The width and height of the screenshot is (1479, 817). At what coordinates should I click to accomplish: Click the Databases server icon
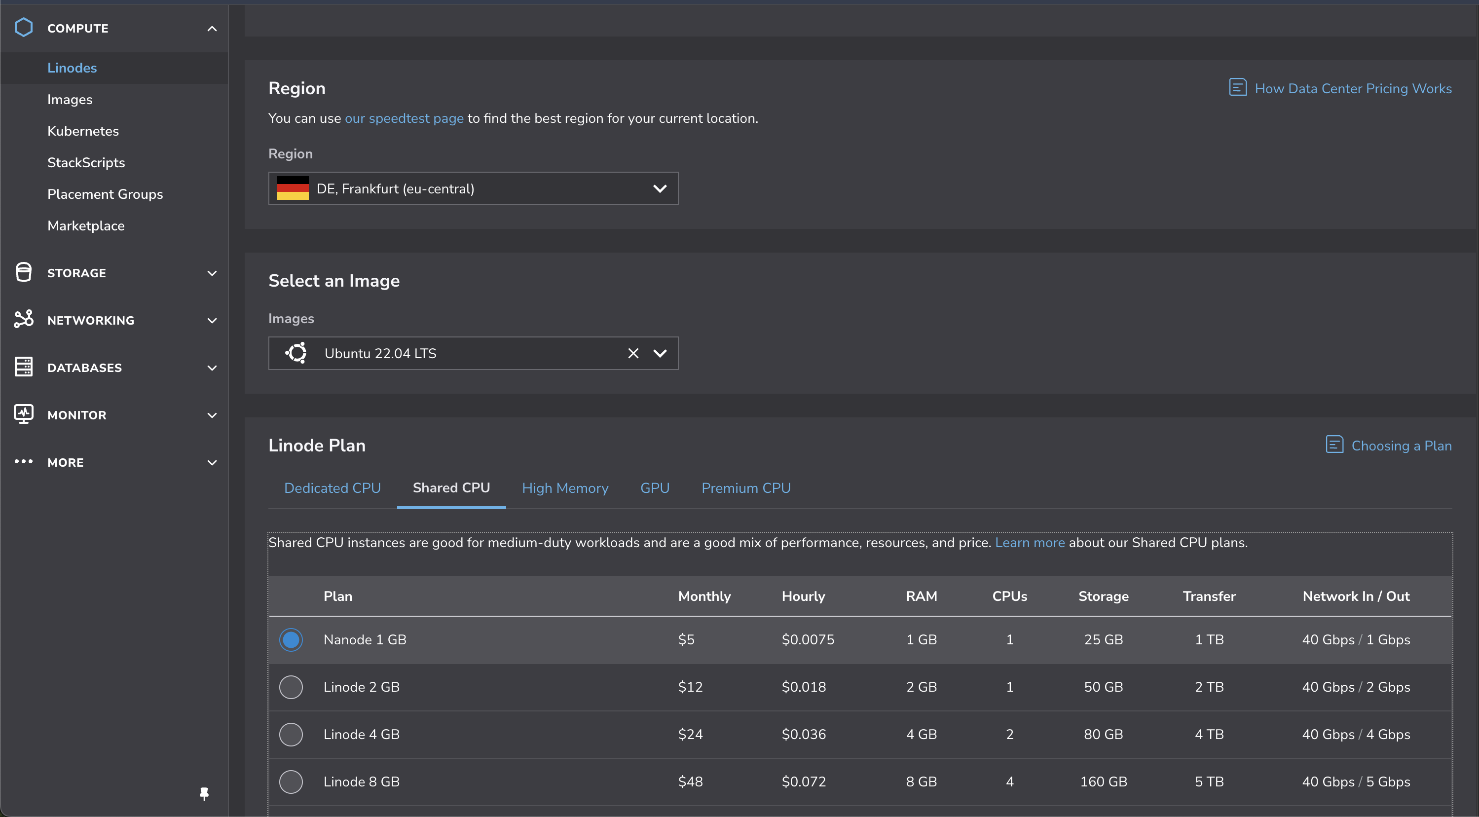pos(24,367)
